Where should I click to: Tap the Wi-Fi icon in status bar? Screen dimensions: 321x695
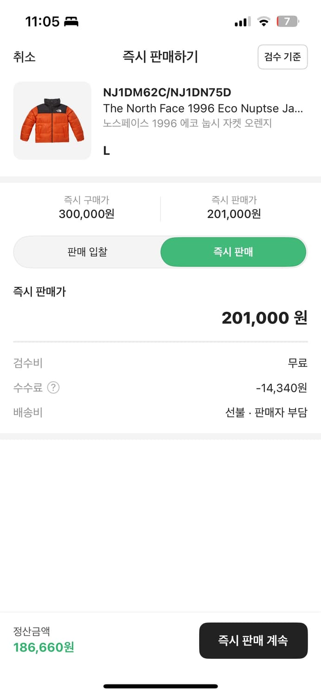(264, 21)
